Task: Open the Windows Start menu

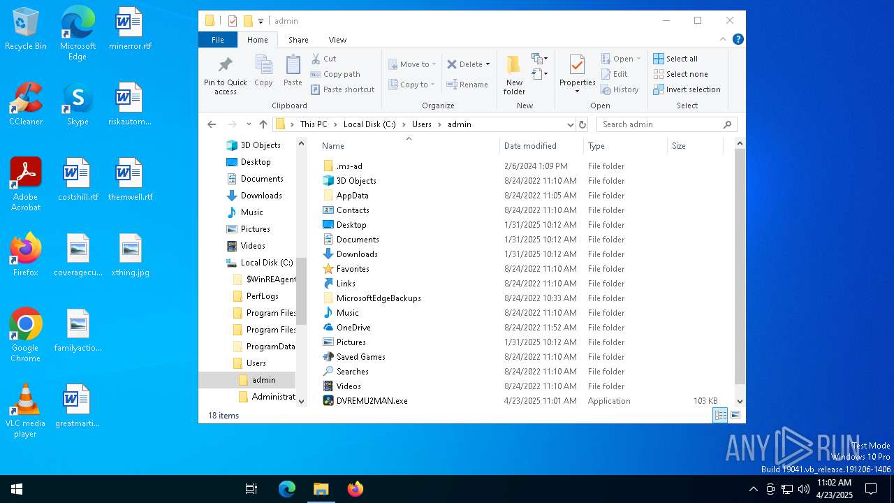Action: 17,489
